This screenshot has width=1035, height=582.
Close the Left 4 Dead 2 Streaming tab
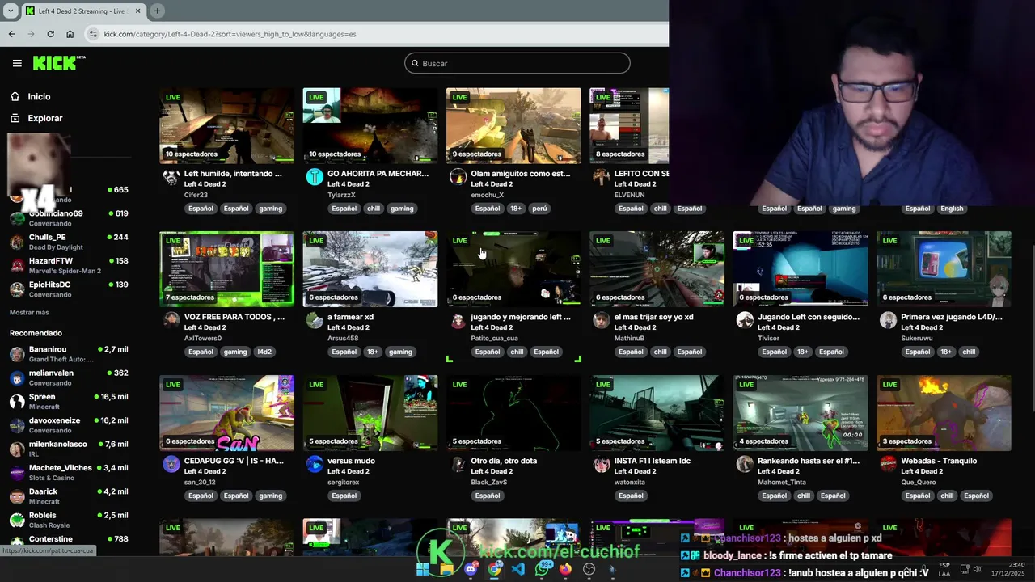137,11
